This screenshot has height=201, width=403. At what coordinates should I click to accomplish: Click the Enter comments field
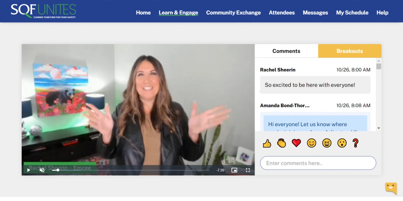click(318, 163)
